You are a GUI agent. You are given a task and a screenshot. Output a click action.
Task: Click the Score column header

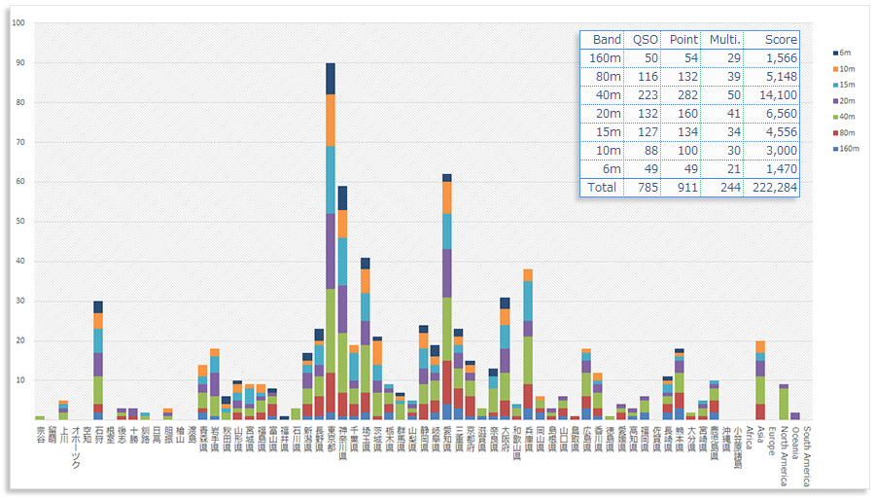click(780, 40)
